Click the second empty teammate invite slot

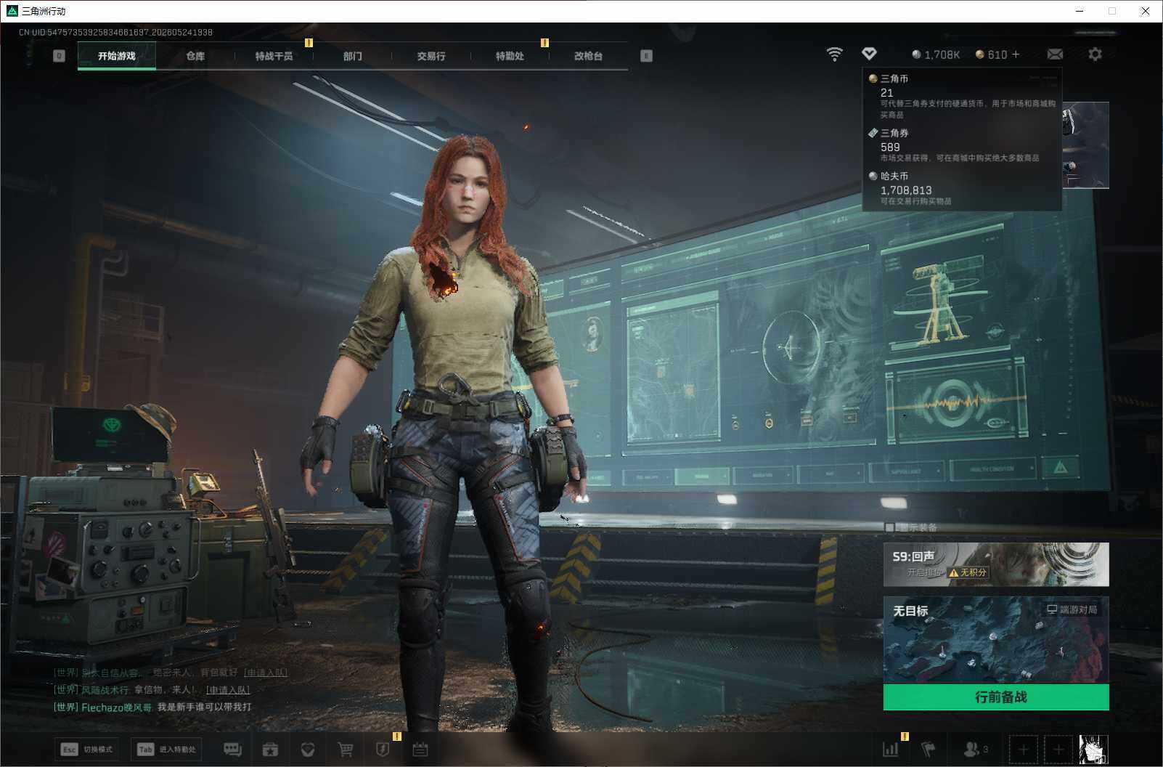(x=1058, y=750)
